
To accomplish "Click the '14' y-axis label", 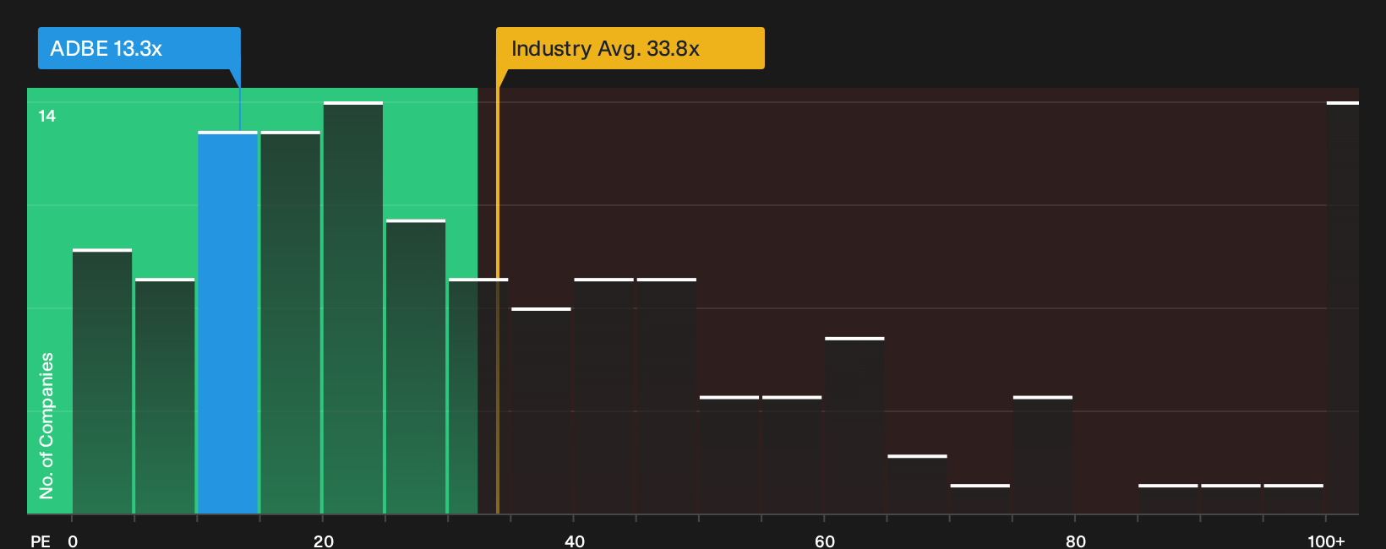I will tap(46, 117).
